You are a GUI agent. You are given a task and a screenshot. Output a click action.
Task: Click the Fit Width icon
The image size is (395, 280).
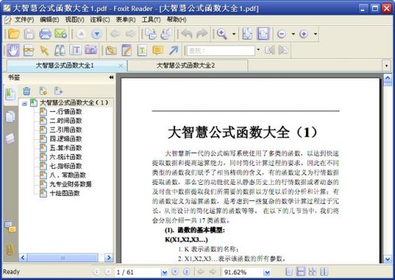pyautogui.click(x=263, y=34)
